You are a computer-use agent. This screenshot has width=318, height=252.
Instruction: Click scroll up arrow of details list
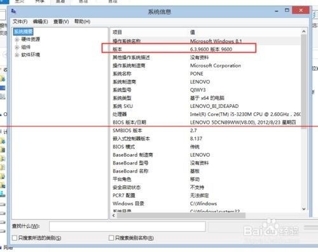pyautogui.click(x=304, y=32)
